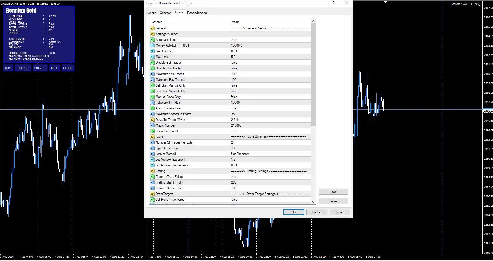Image resolution: width=493 pixels, height=261 pixels.
Task: Select the Inputs tab
Action: [179, 12]
